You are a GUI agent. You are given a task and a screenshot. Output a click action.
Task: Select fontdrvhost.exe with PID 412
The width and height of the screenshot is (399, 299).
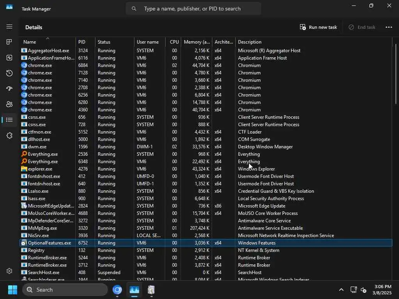coord(206,176)
